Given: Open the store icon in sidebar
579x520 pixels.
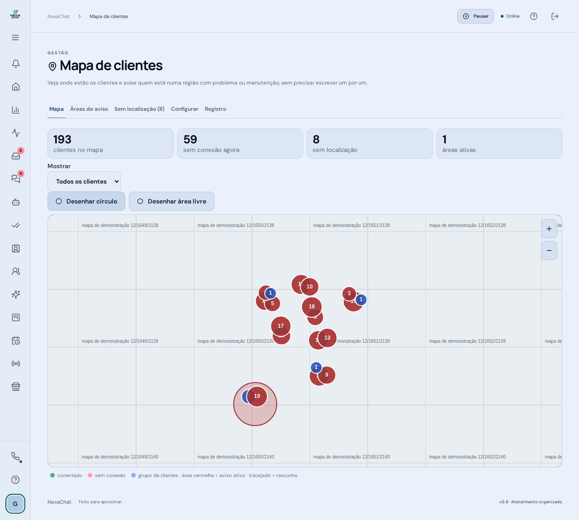Looking at the screenshot, I should (x=16, y=387).
